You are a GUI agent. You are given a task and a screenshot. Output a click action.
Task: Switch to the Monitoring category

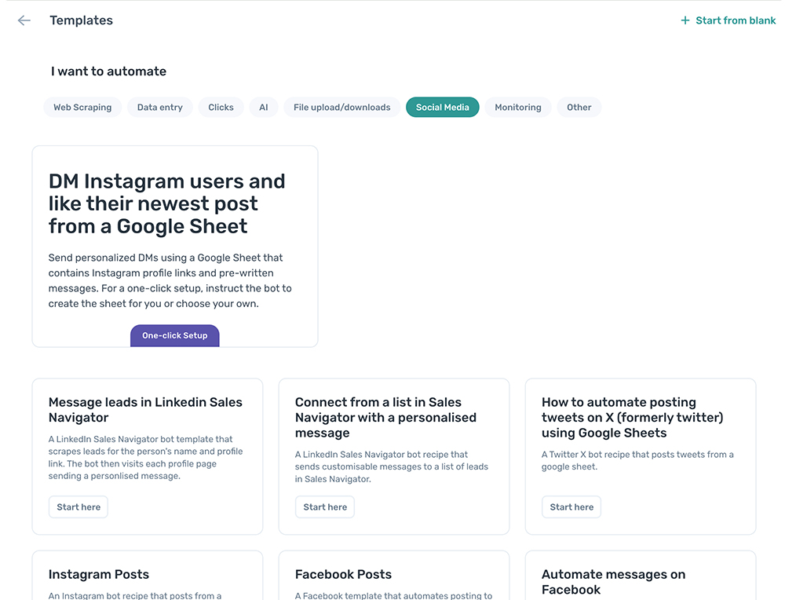[518, 107]
